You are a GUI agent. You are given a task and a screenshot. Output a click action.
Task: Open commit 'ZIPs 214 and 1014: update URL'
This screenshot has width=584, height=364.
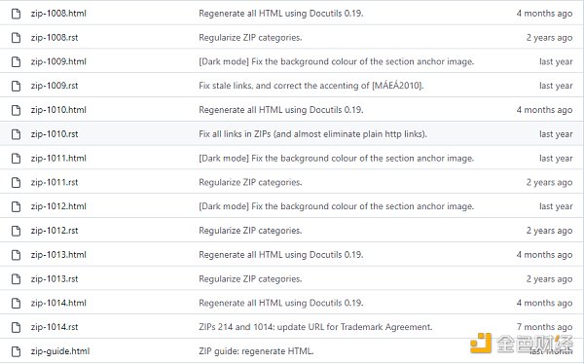315,327
